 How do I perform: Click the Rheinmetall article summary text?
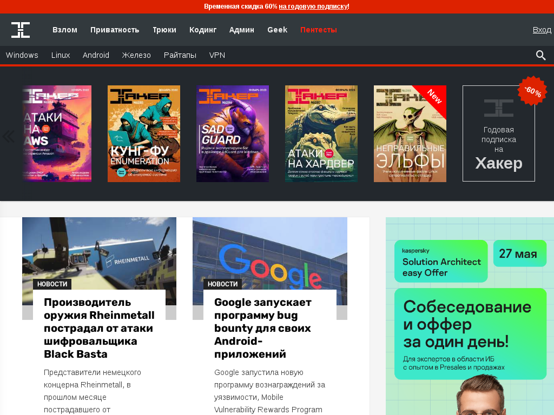coord(93,391)
